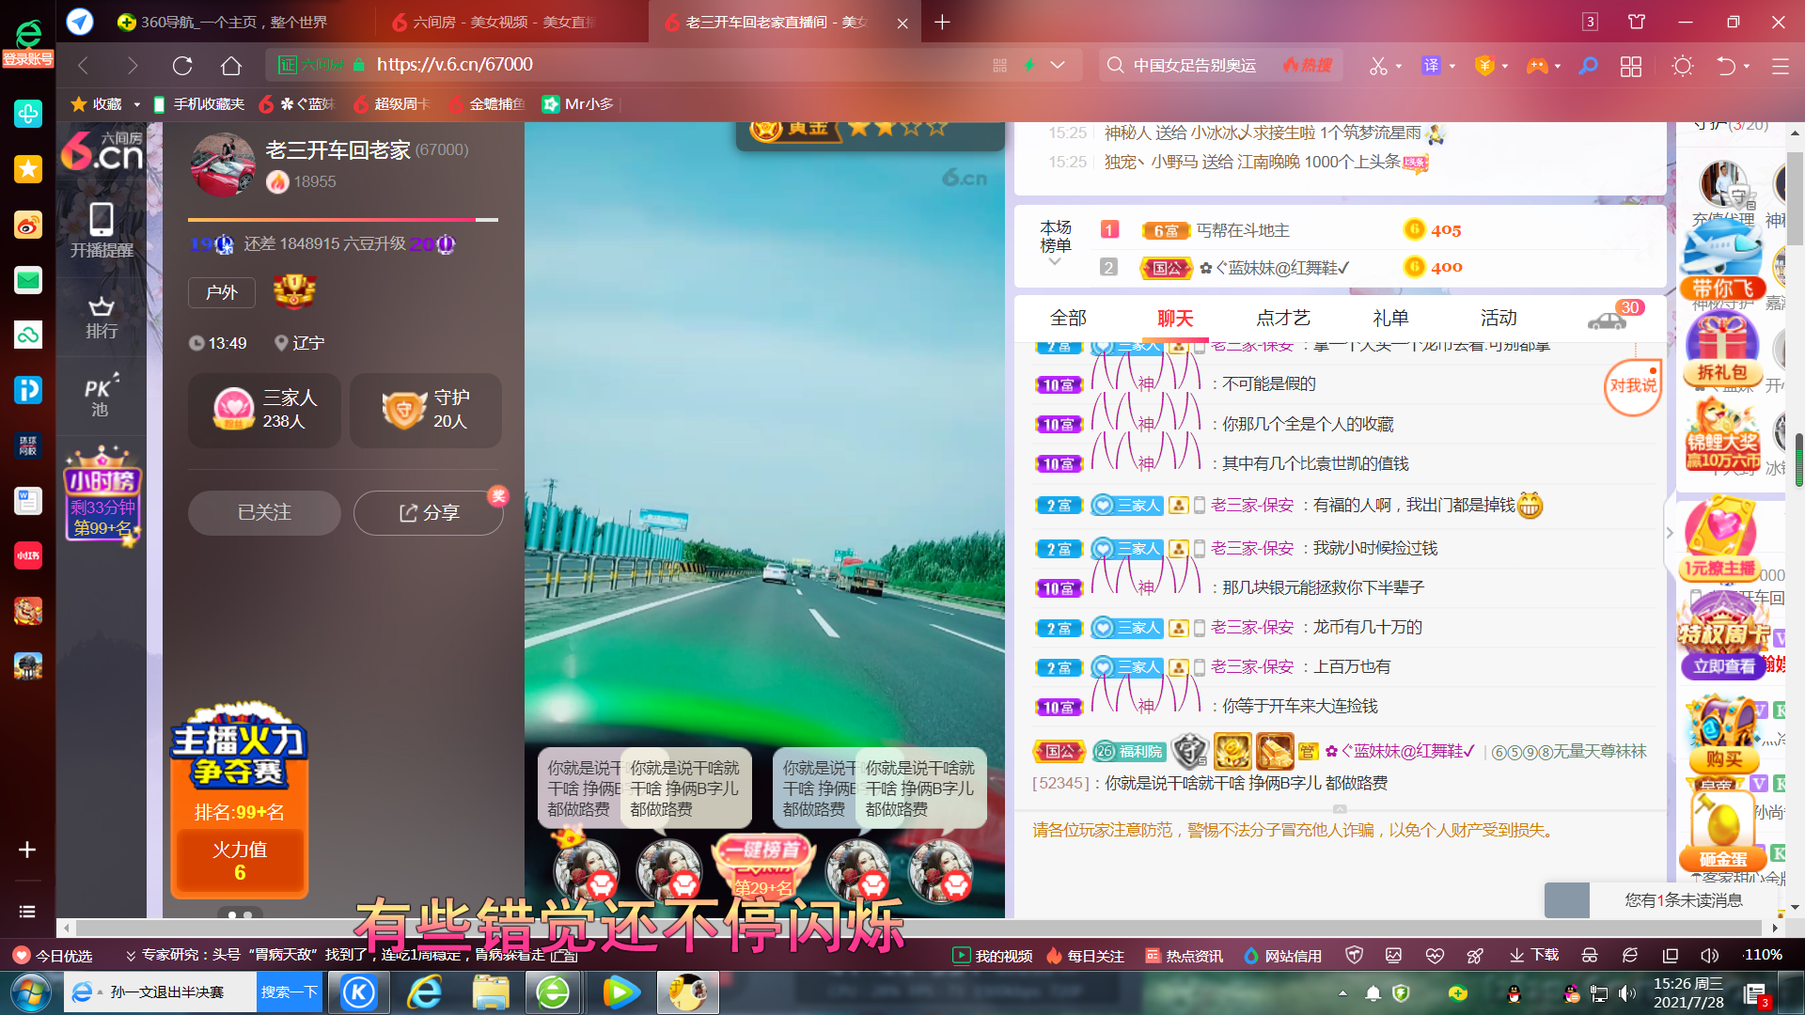This screenshot has height=1015, width=1805.
Task: Click the 立即查看 button
Action: click(1723, 666)
